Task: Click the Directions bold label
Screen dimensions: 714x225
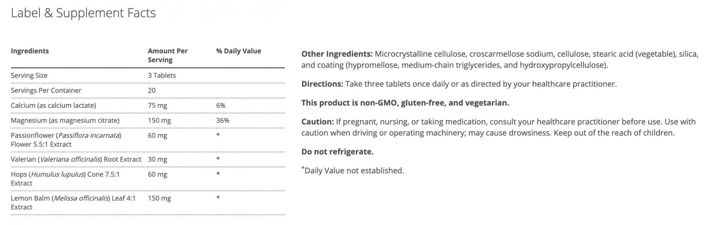Action: (322, 84)
